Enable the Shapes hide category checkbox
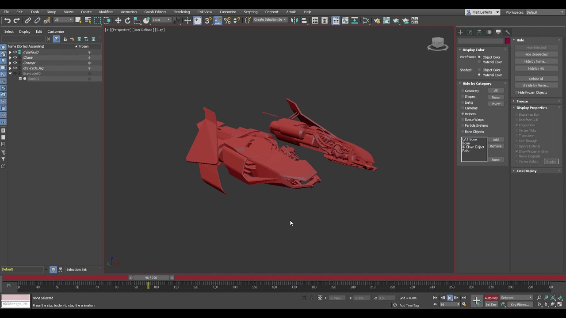The height and width of the screenshot is (318, 566). tap(463, 96)
